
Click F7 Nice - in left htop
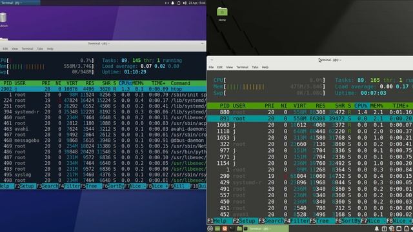135,186
